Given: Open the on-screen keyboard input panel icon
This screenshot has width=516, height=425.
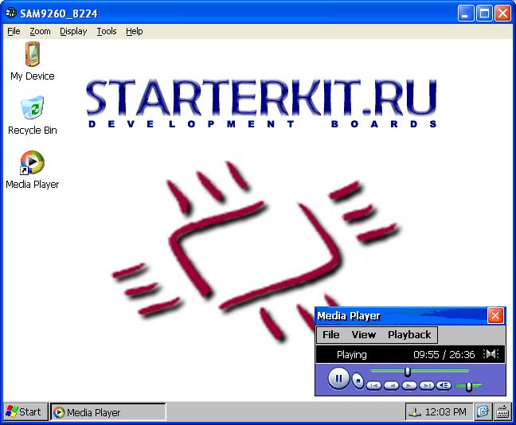Looking at the screenshot, I should [x=502, y=411].
